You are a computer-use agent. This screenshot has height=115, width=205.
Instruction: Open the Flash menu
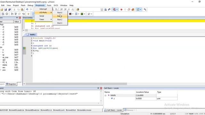click(23, 5)
